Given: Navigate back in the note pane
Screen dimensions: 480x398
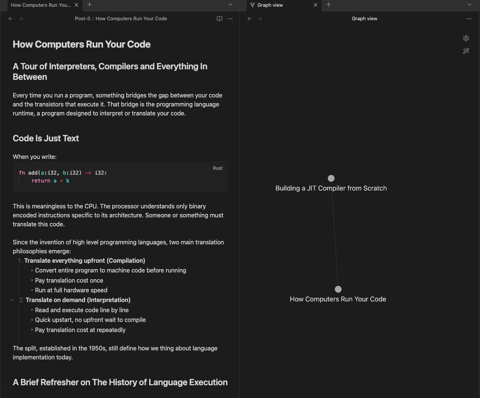Looking at the screenshot, I should [11, 18].
